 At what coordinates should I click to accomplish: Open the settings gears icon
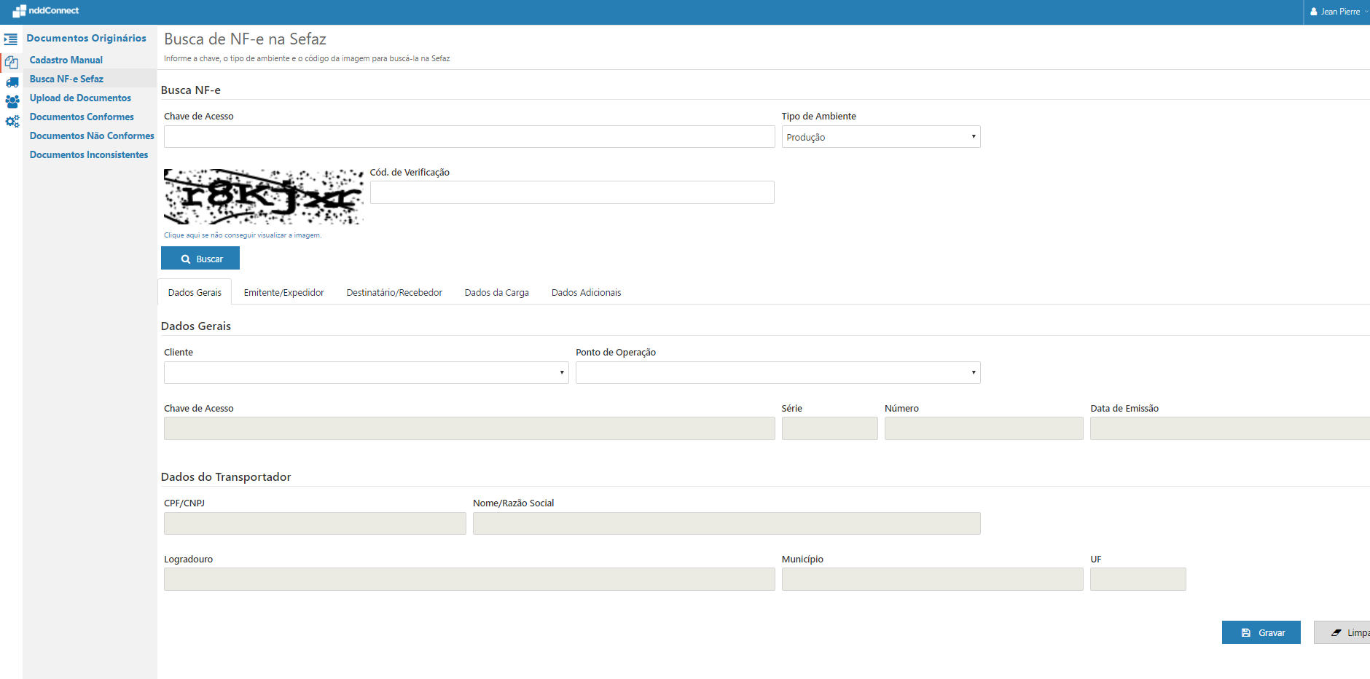(x=12, y=122)
